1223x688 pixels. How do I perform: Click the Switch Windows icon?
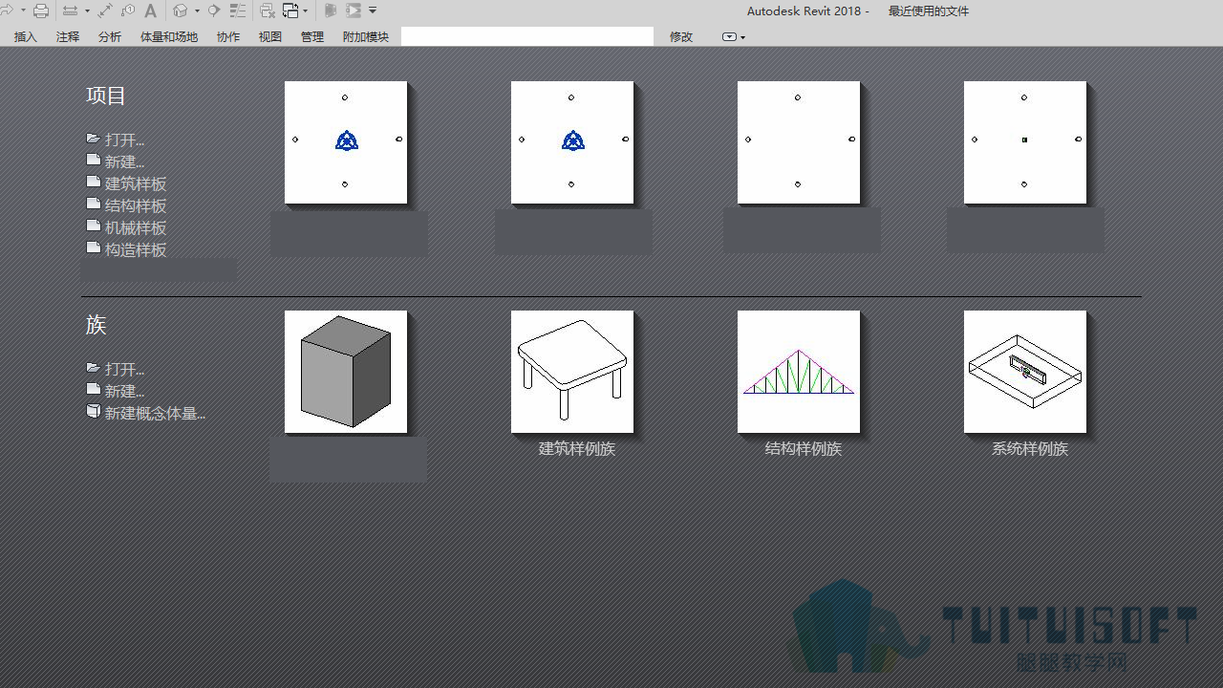290,11
